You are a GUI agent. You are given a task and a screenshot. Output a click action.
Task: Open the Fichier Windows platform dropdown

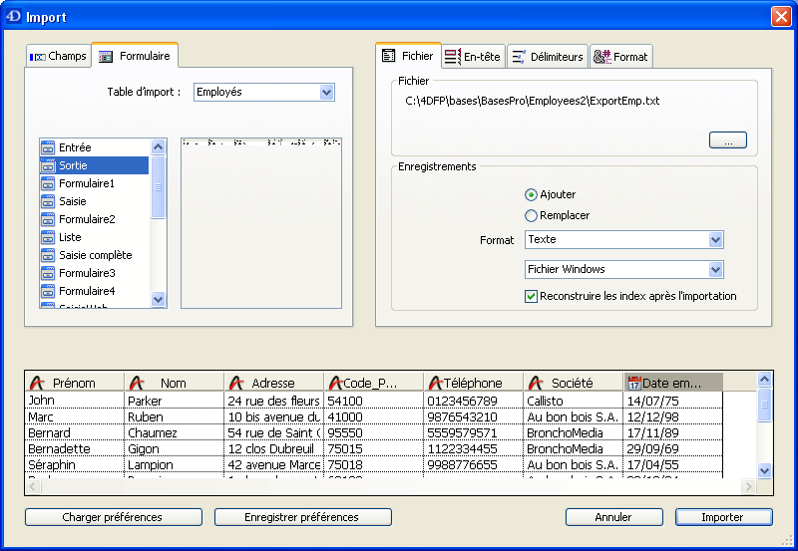715,269
